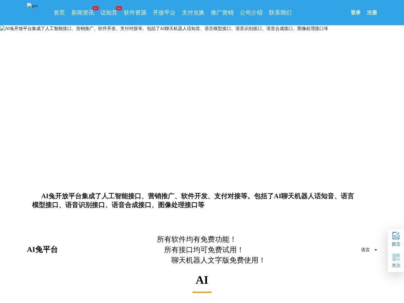
Task: Open the 公司介绍 page
Action: (x=251, y=13)
